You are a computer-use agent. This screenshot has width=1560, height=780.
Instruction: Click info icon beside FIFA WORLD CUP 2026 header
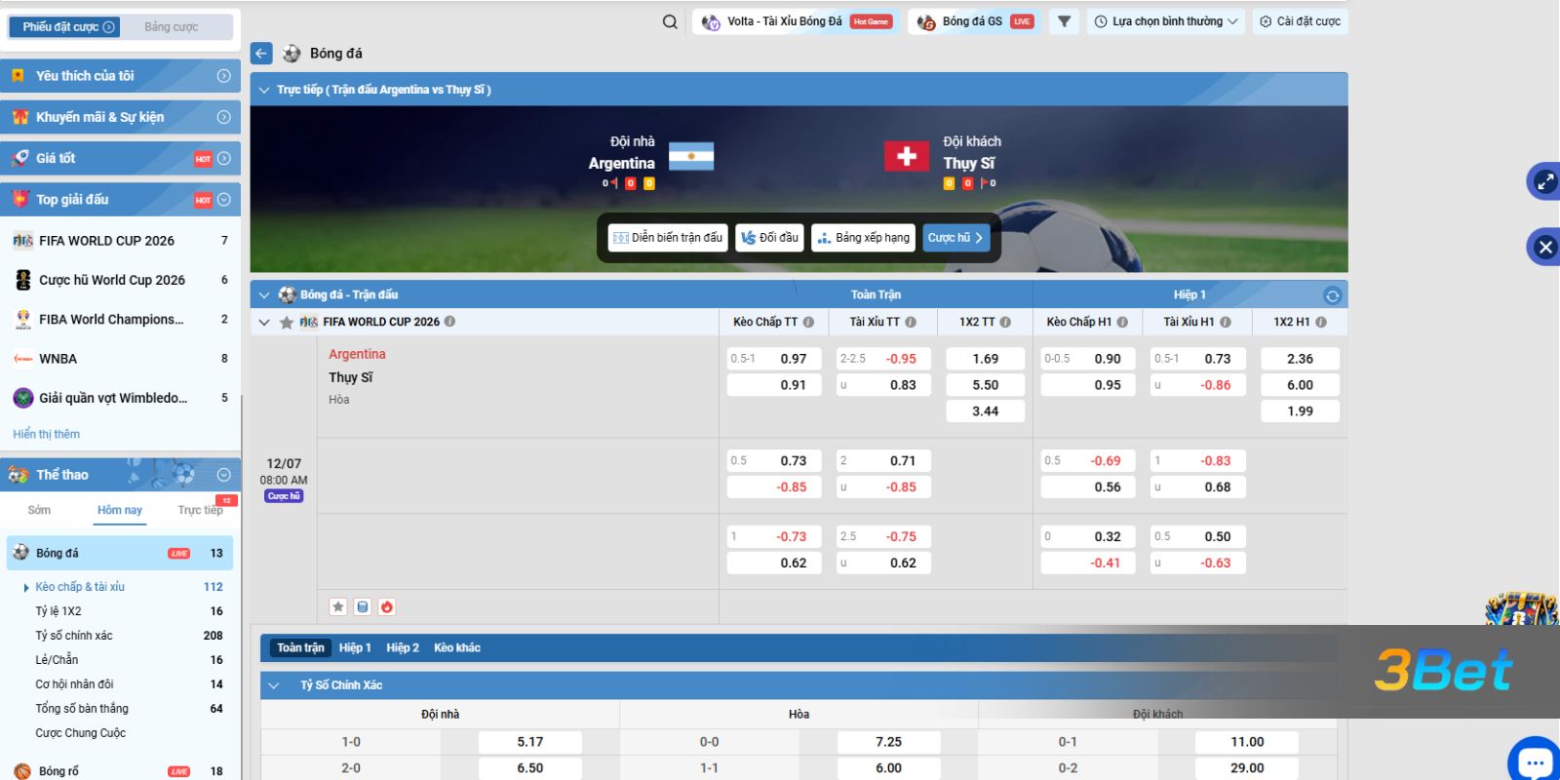coord(449,322)
